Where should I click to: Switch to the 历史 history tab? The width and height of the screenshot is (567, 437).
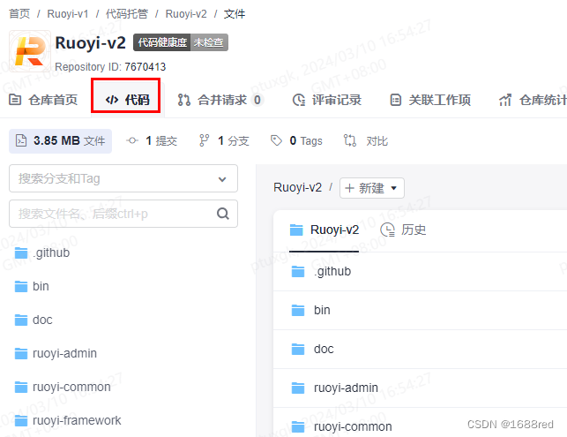click(403, 230)
